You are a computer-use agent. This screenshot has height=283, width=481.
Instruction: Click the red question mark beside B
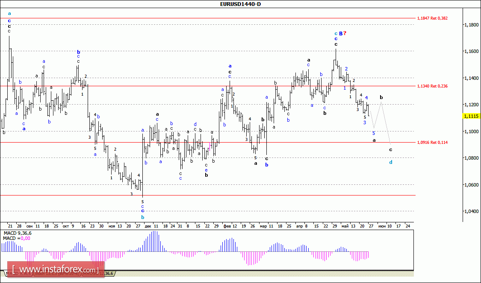[345, 33]
